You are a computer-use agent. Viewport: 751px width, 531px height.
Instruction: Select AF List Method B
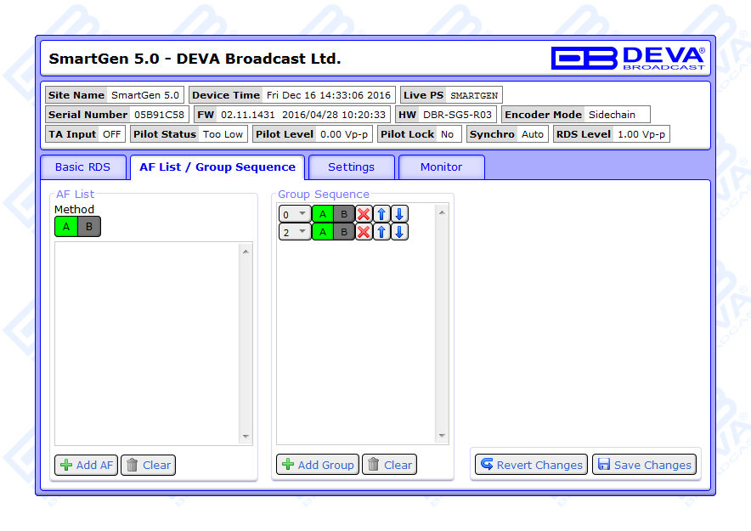88,227
